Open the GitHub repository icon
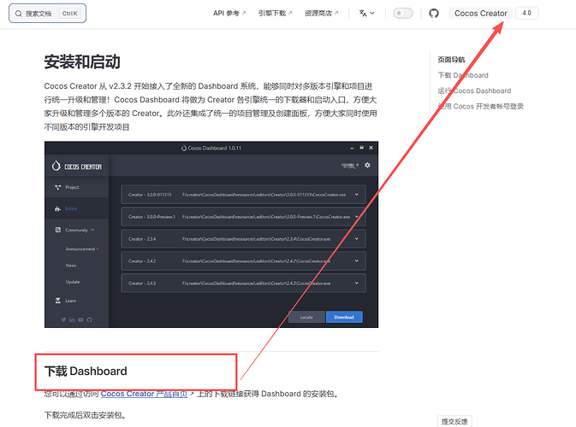The image size is (576, 427). [434, 14]
